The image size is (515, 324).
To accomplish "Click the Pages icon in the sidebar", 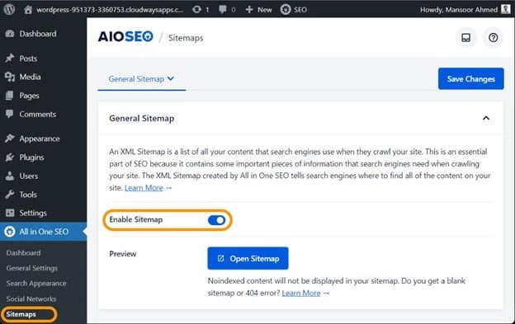I will [x=10, y=96].
